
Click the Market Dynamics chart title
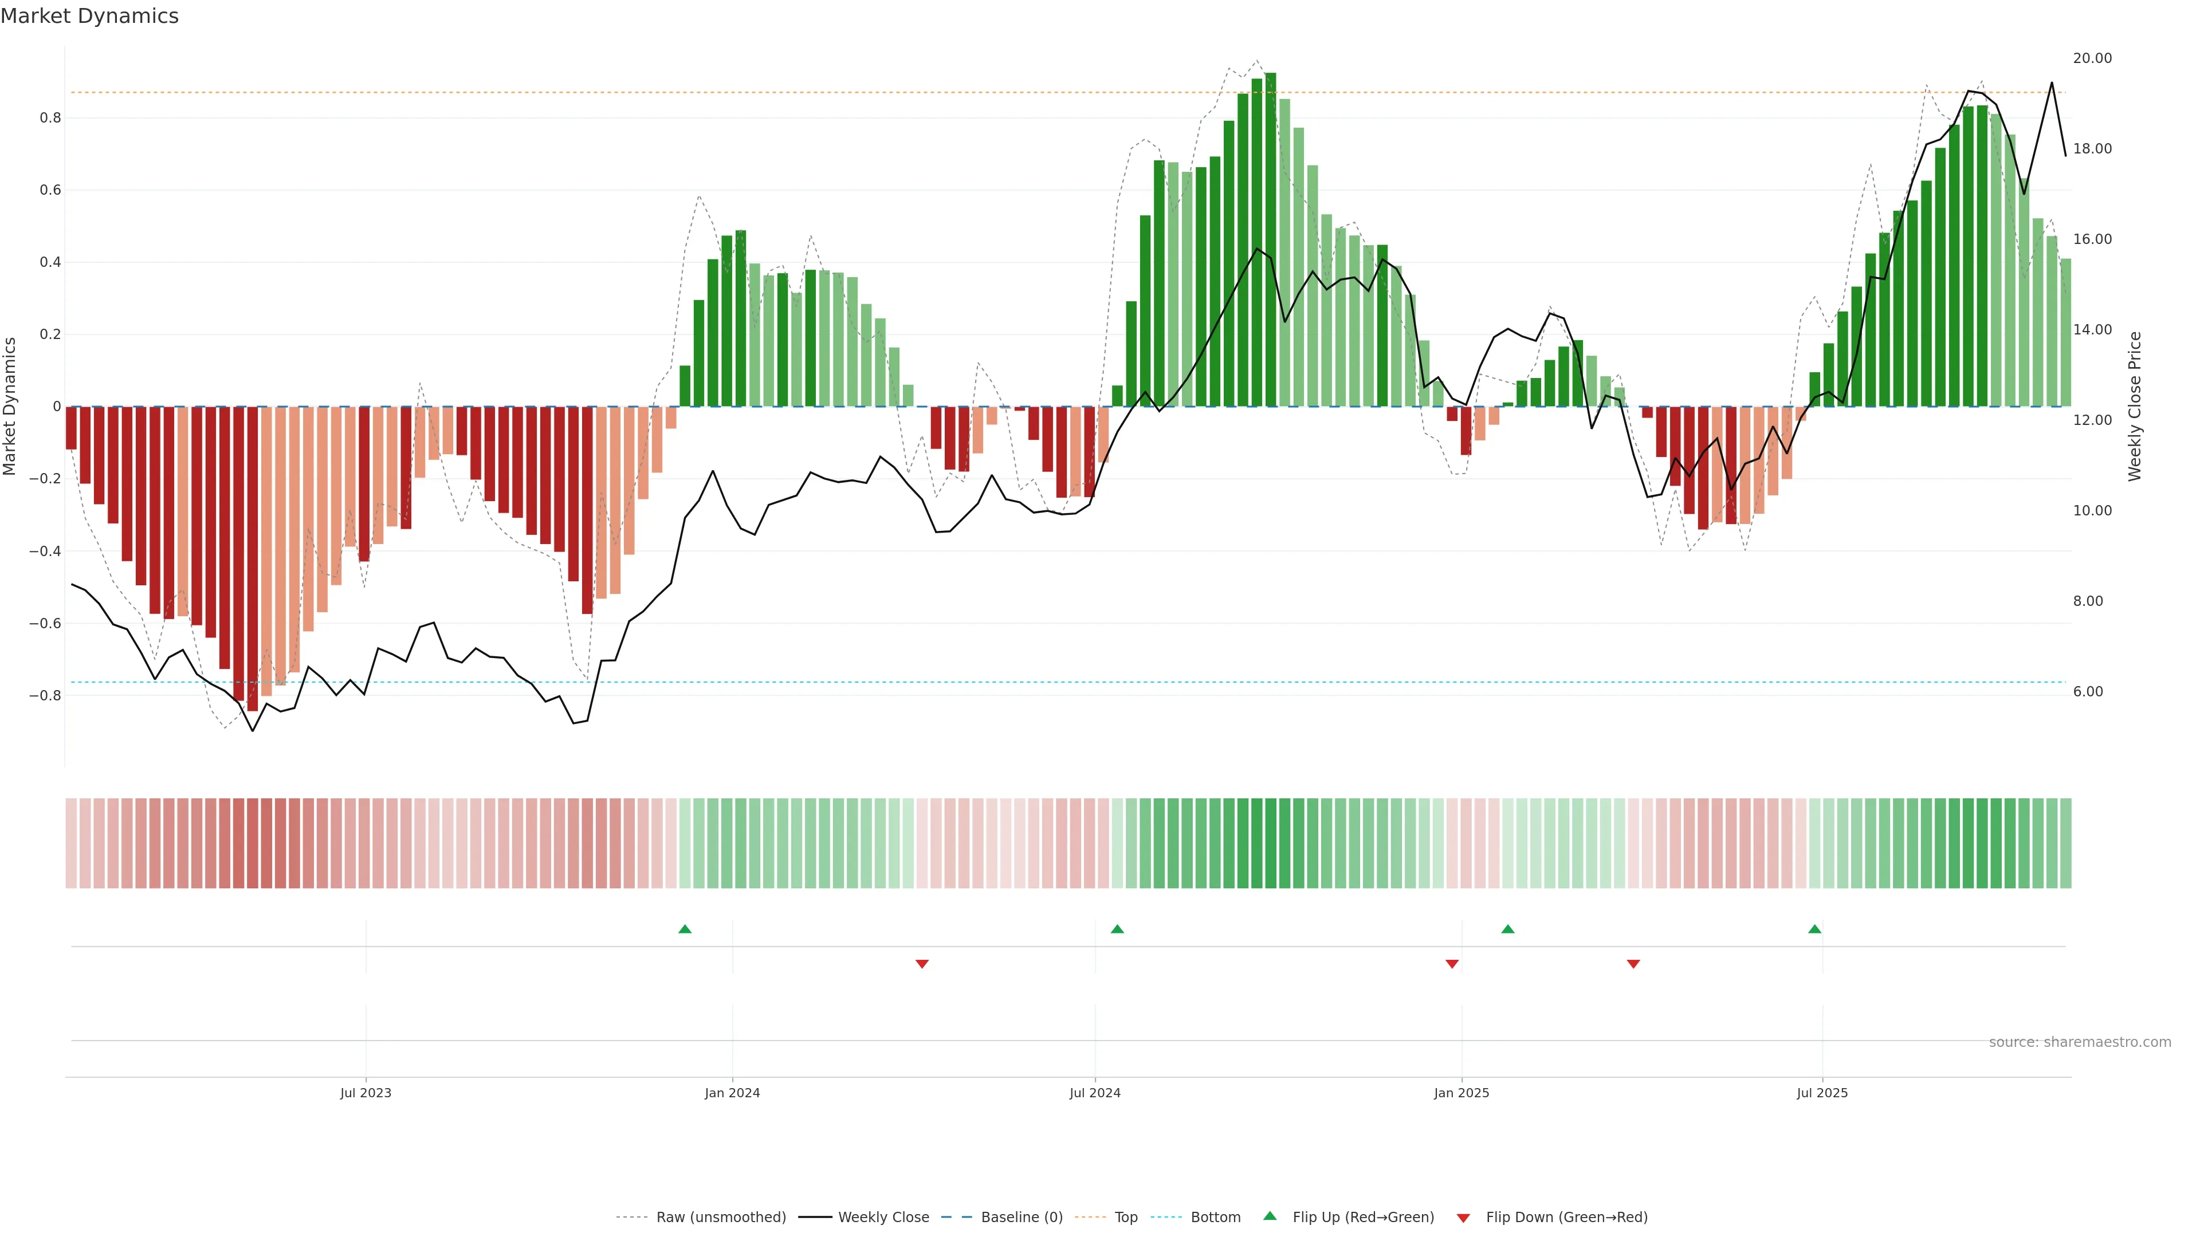point(90,16)
